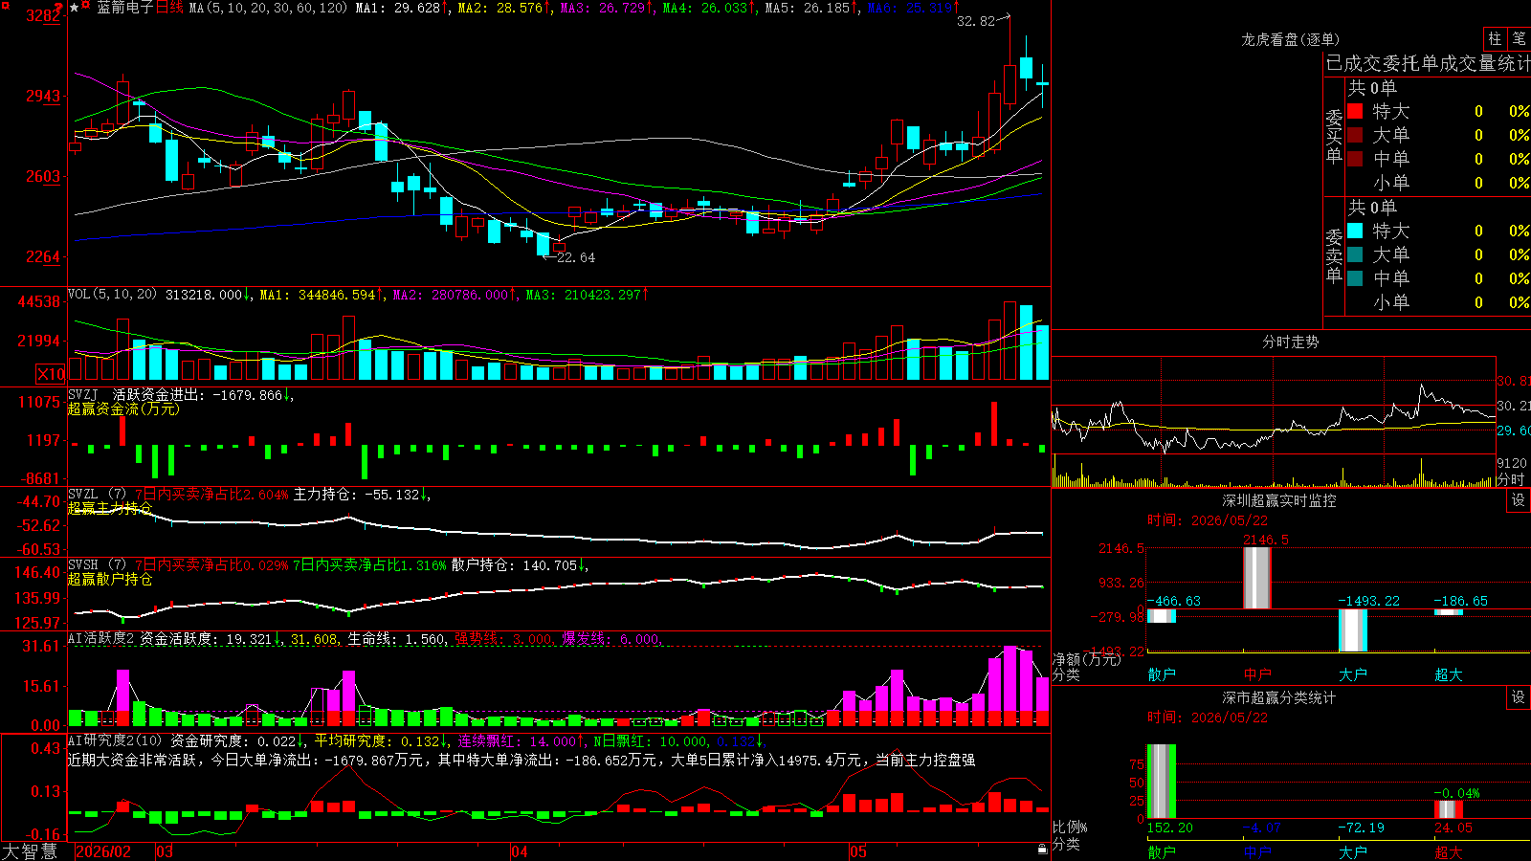Click the lock icon at chart bottom-right

1042,850
